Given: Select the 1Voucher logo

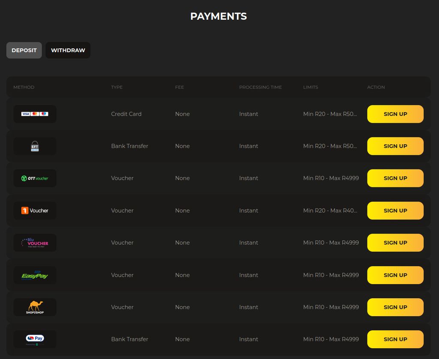Looking at the screenshot, I should (35, 211).
